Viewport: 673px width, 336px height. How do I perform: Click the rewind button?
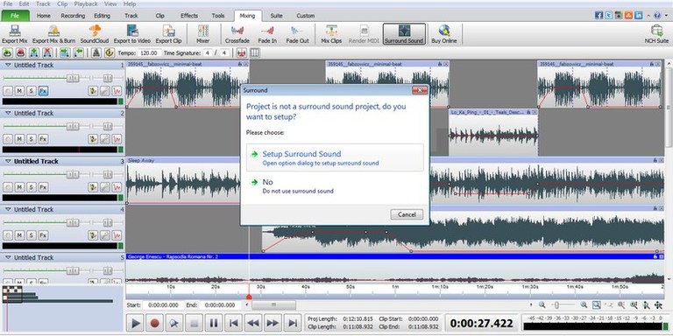pyautogui.click(x=252, y=323)
